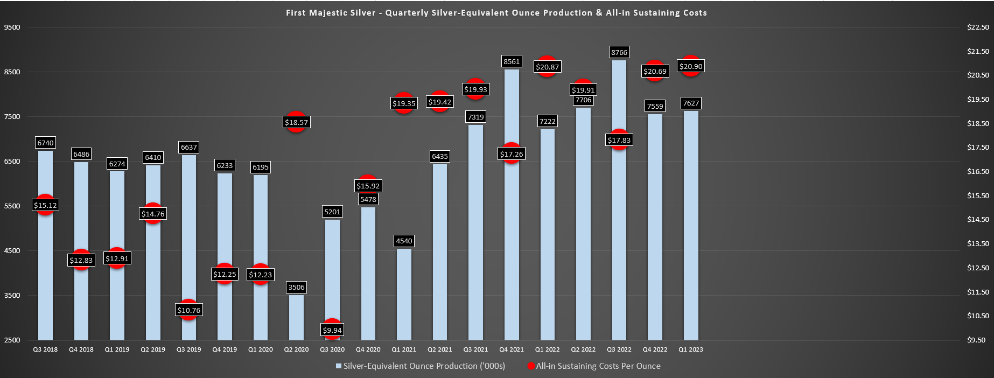Click the $17.83 marker on Q3 2022 bar
This screenshot has height=378, width=994.
pyautogui.click(x=619, y=140)
